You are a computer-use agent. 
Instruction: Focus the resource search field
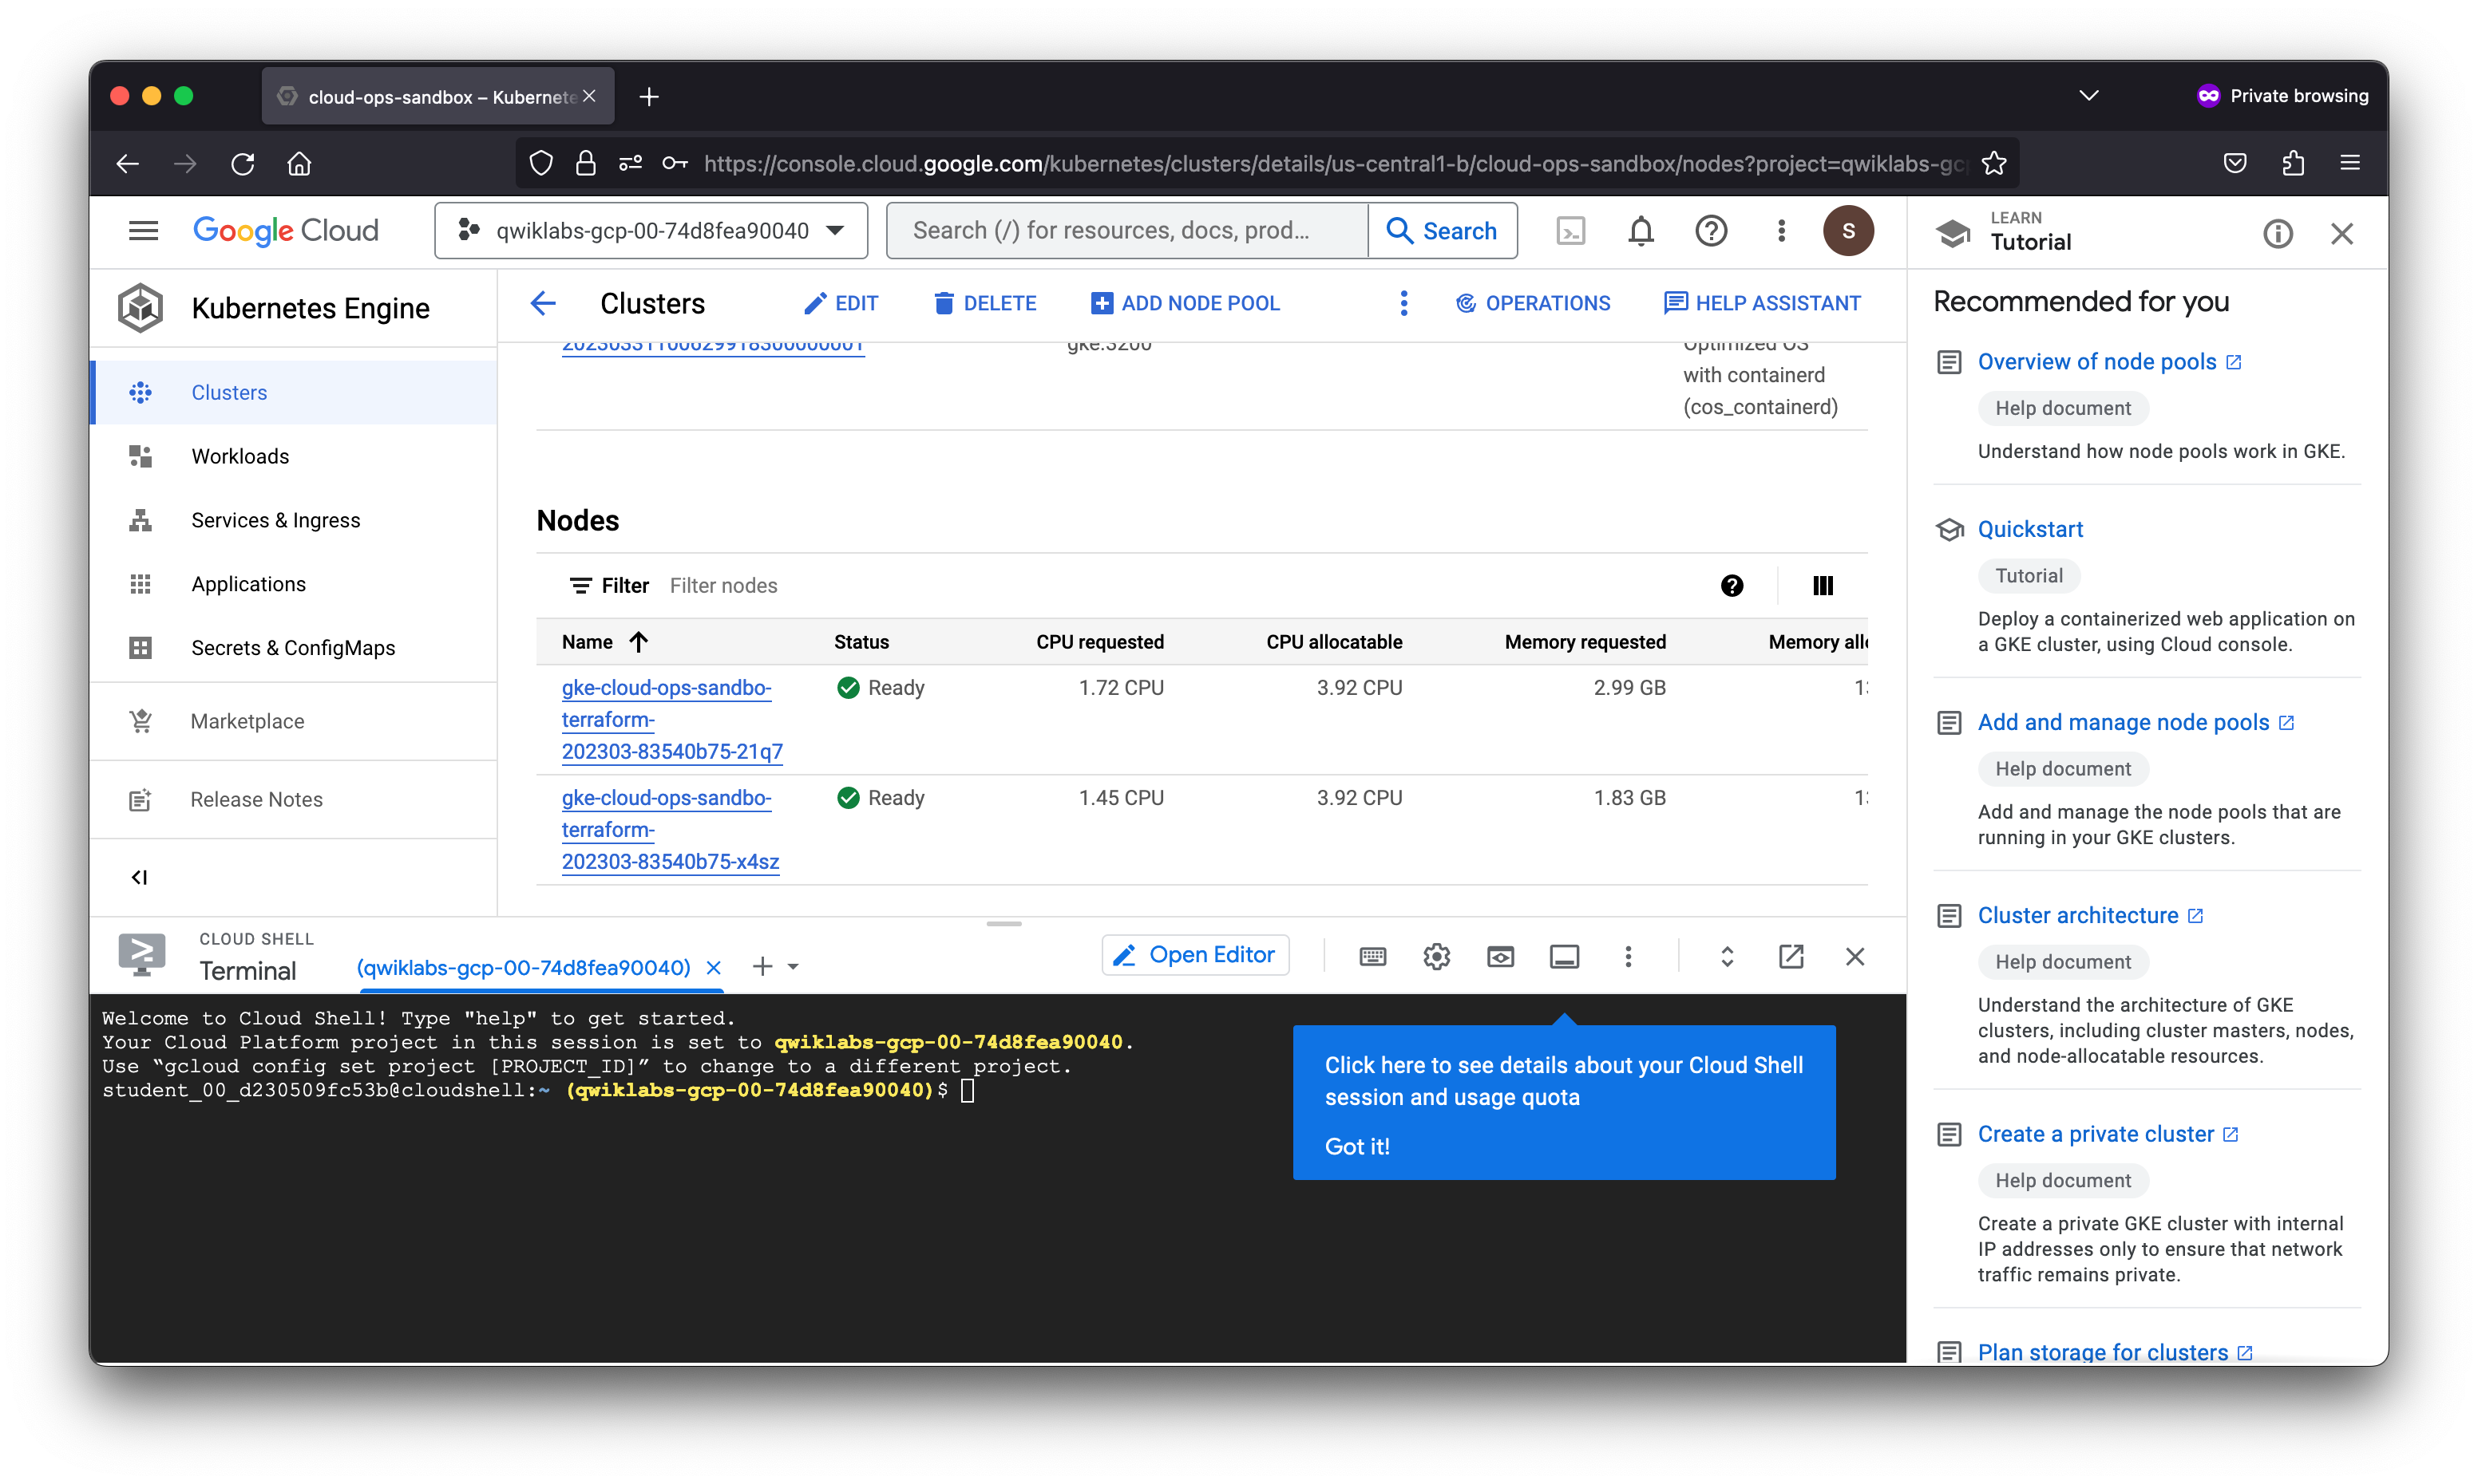(x=1126, y=231)
